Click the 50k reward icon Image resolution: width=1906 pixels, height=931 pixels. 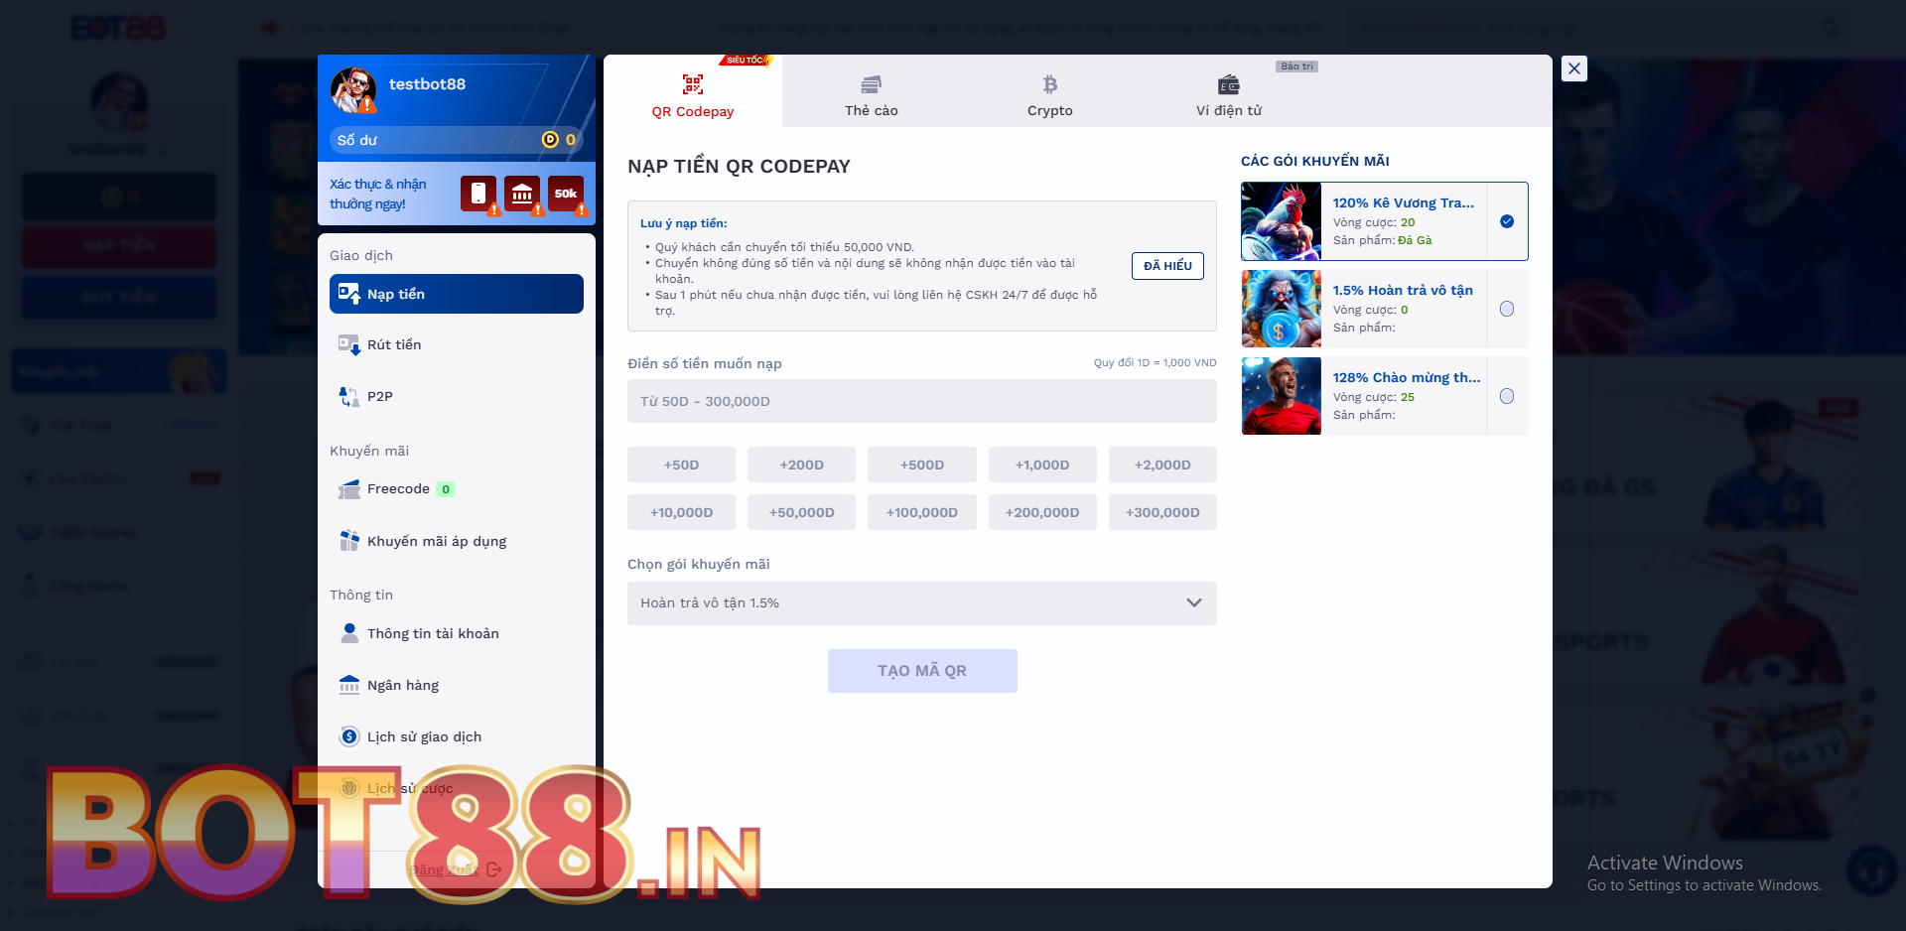(566, 194)
